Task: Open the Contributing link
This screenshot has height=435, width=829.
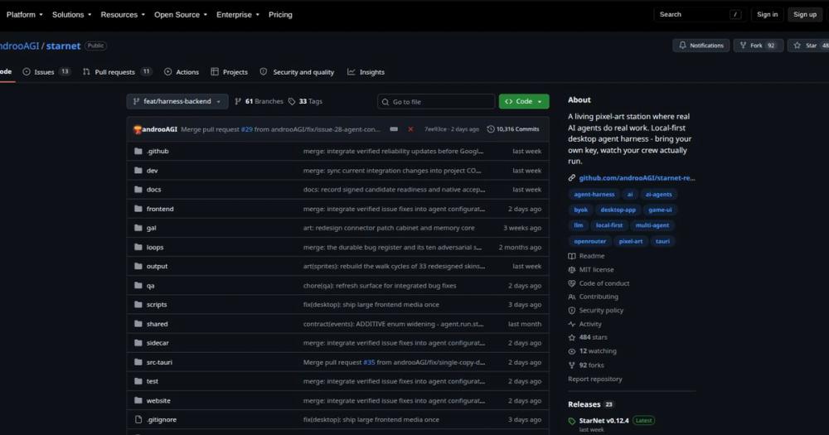Action: [x=599, y=297]
